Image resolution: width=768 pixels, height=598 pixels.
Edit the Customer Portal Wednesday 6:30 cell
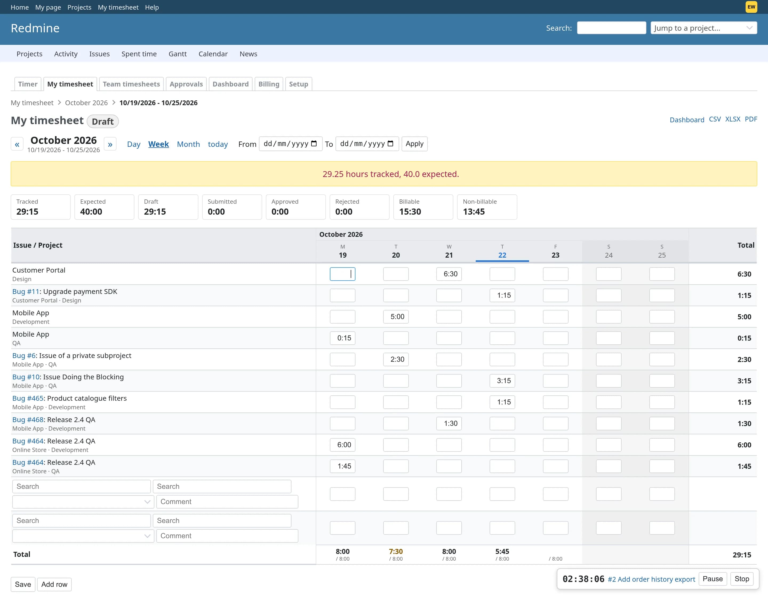click(449, 274)
